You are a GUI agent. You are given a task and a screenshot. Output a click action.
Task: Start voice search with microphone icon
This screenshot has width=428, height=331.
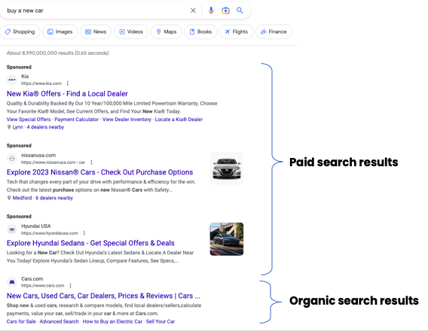tap(211, 11)
